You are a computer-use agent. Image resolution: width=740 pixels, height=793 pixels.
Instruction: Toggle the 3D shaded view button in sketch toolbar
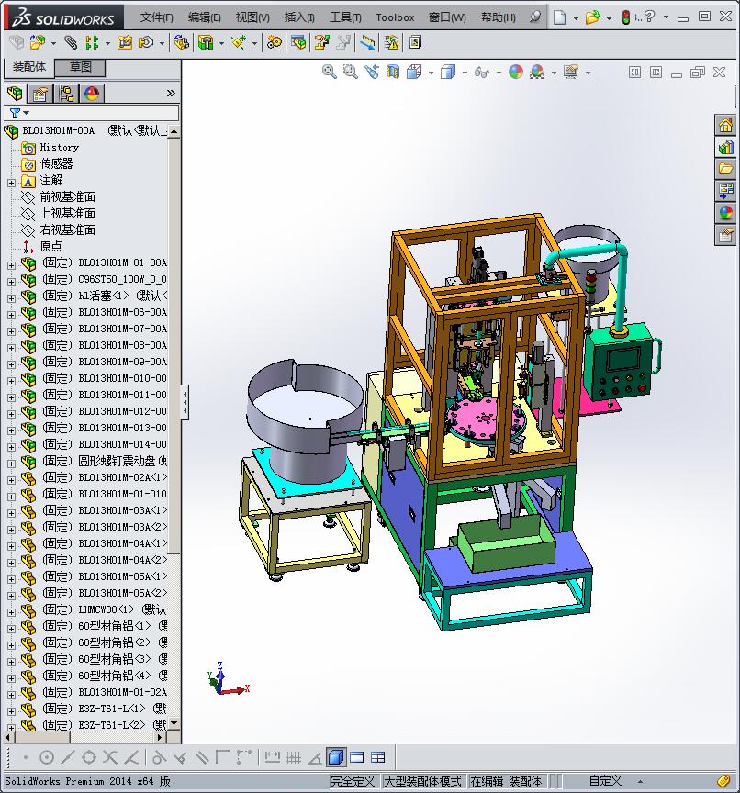tap(335, 757)
